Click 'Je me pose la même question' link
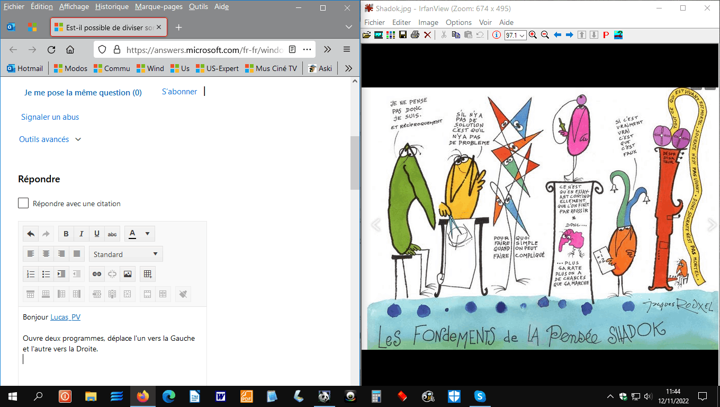The width and height of the screenshot is (720, 407). [83, 92]
